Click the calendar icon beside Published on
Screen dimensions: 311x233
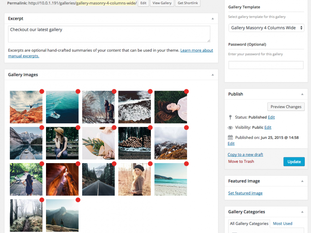tap(230, 137)
